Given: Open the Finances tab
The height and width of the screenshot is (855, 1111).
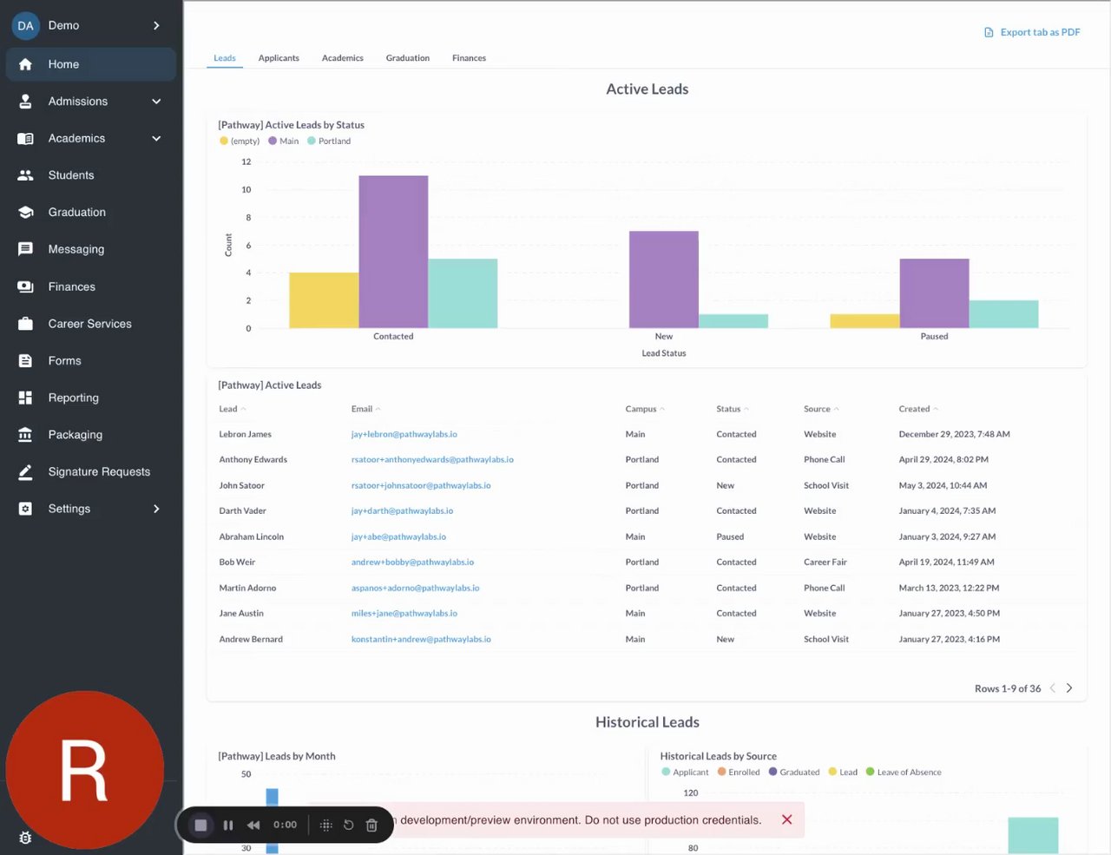Looking at the screenshot, I should pyautogui.click(x=469, y=58).
